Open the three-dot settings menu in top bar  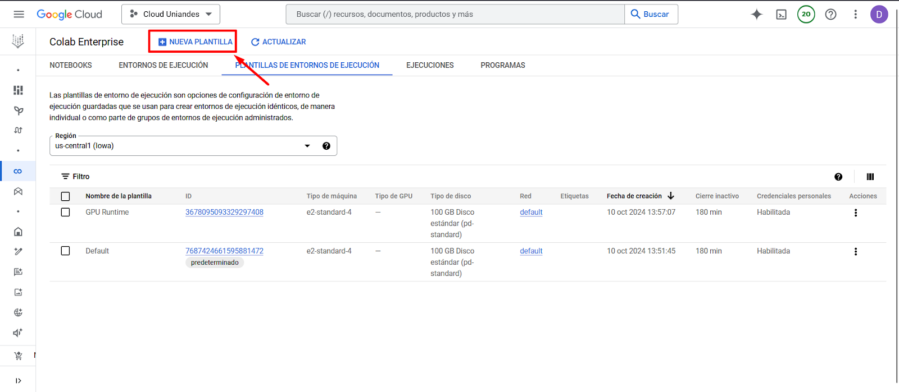tap(856, 15)
